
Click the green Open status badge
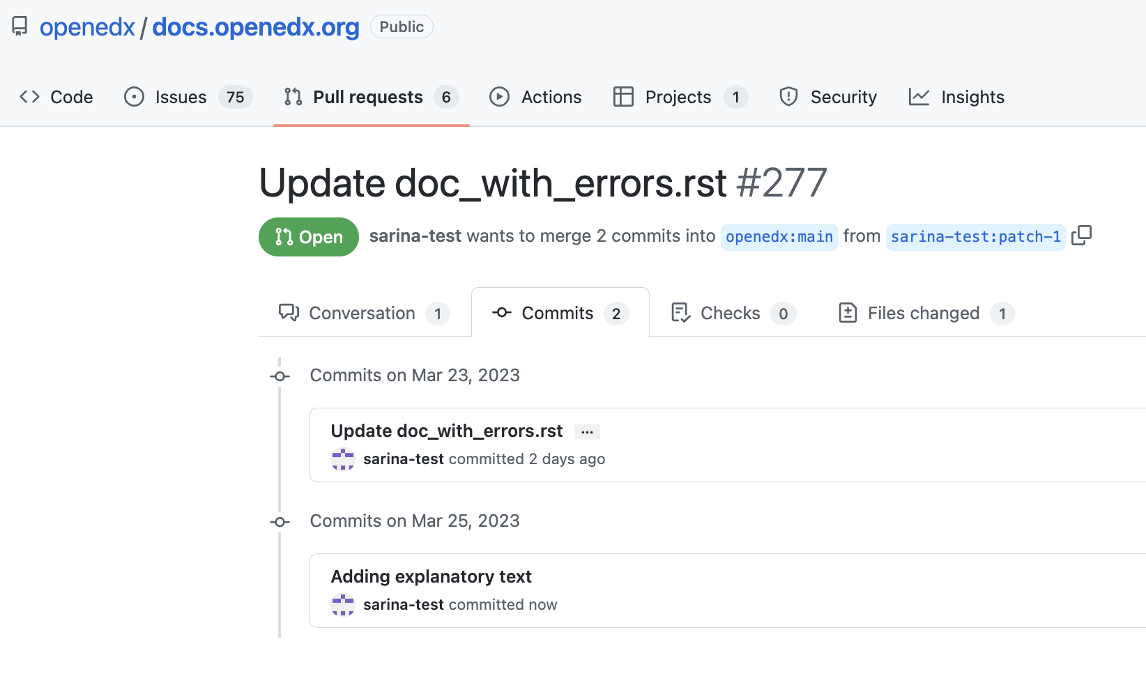tap(308, 237)
